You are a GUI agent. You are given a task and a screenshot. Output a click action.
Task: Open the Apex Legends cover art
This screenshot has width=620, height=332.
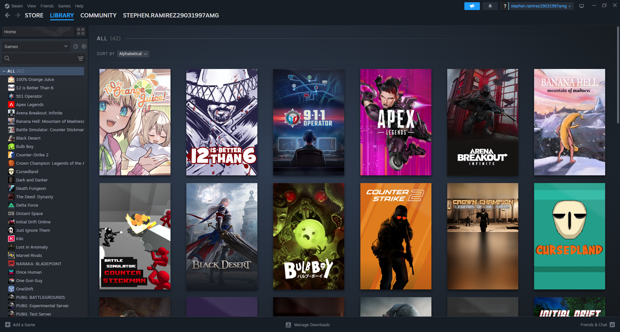[x=396, y=122]
